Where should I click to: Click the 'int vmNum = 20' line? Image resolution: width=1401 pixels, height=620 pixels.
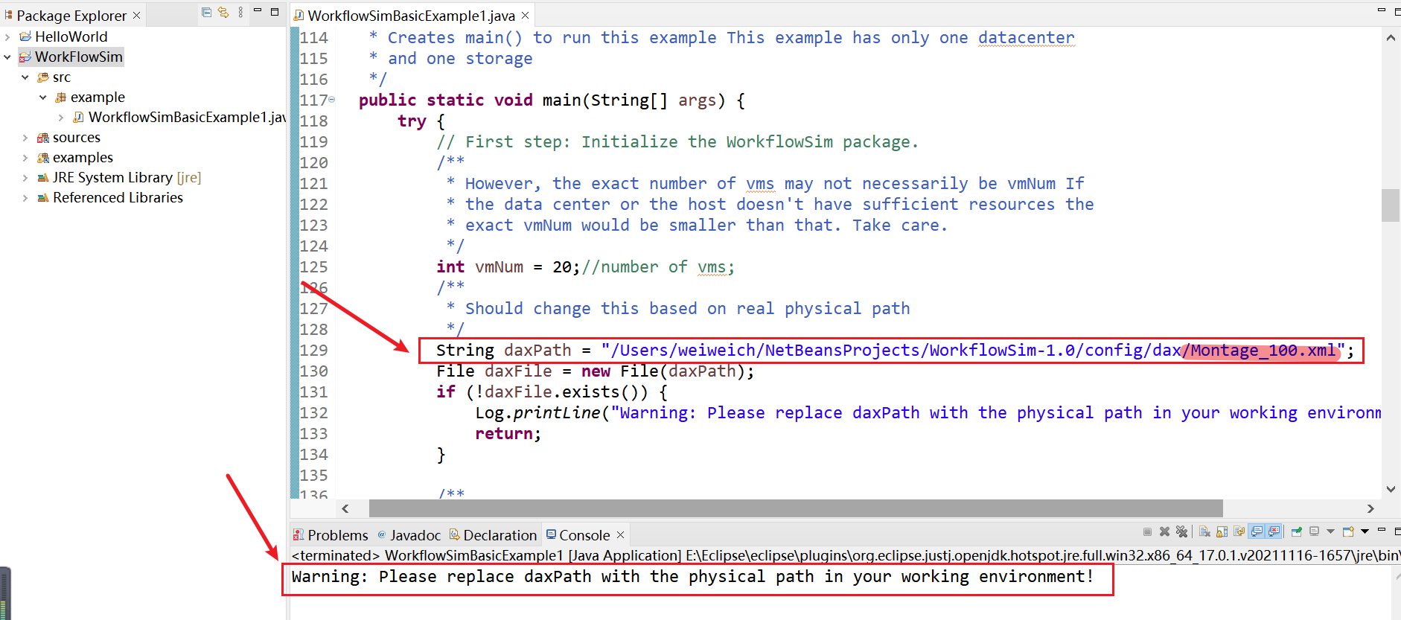coord(585,267)
